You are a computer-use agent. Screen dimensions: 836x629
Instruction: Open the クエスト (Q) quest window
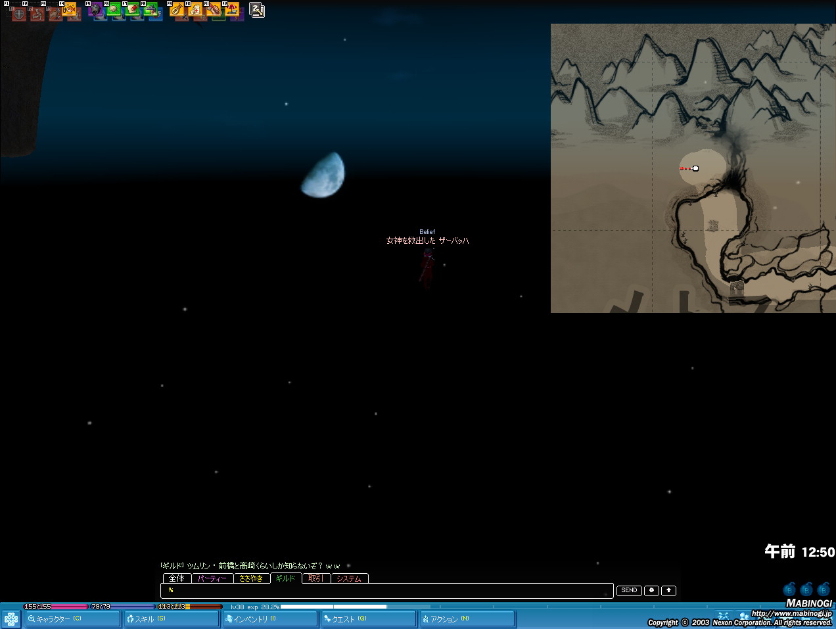[x=368, y=619]
